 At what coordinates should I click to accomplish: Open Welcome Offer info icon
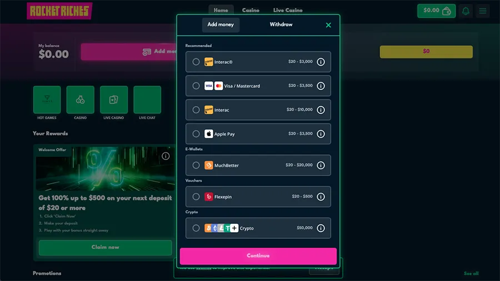[166, 156]
